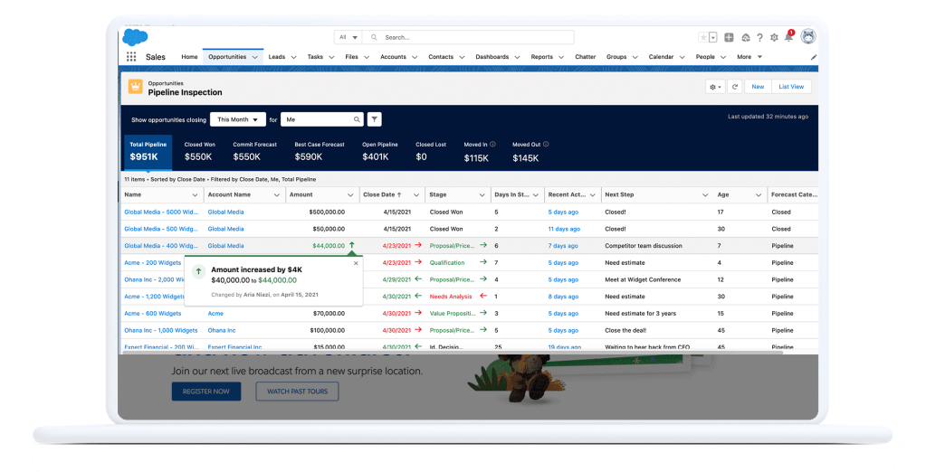Click the New opportunity button
The image size is (926, 472).
(x=758, y=87)
